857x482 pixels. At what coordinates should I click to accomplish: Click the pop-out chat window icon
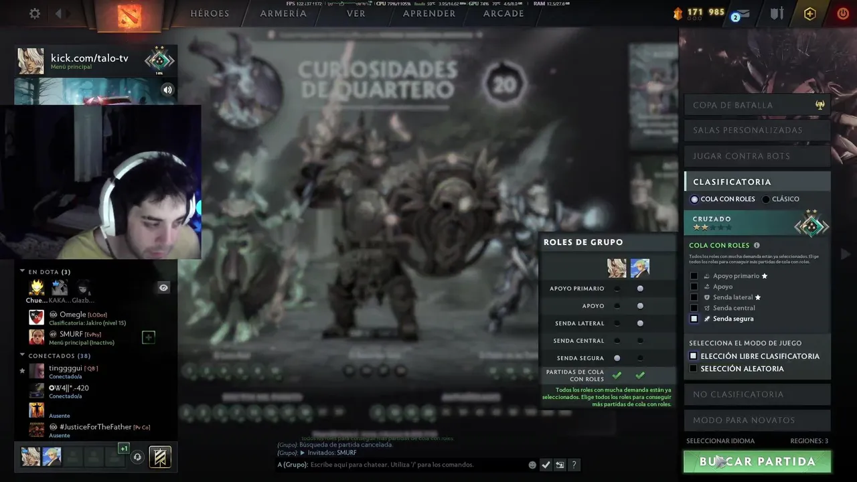560,465
